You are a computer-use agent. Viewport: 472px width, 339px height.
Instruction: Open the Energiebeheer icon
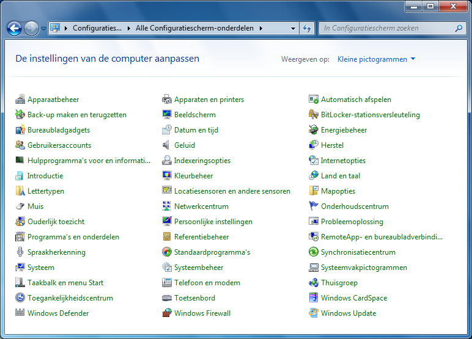tap(314, 130)
